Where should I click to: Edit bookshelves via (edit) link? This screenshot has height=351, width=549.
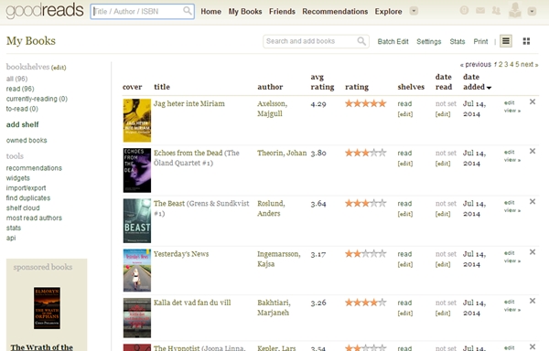click(x=59, y=68)
